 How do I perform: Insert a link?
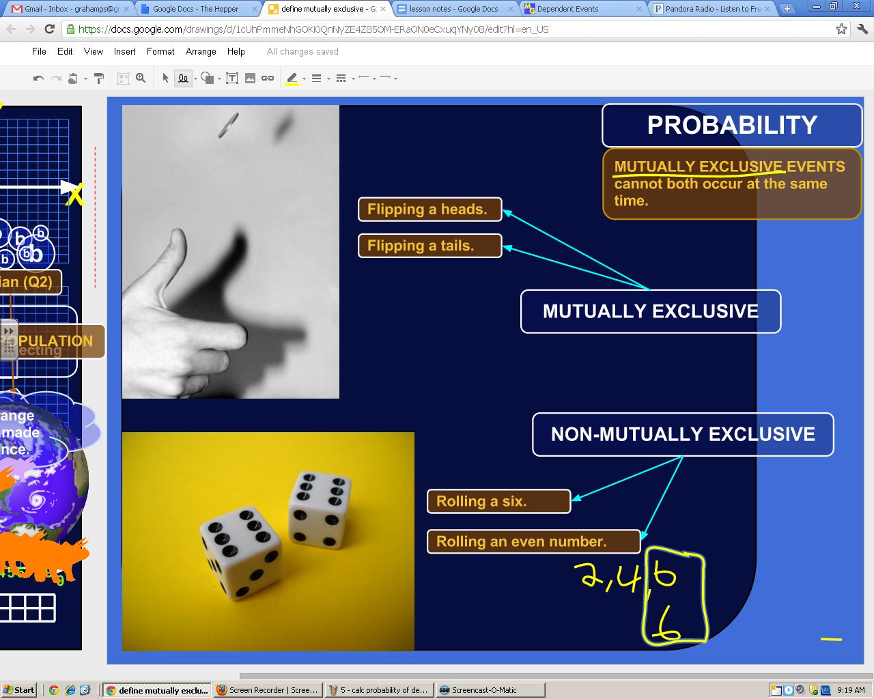[268, 79]
